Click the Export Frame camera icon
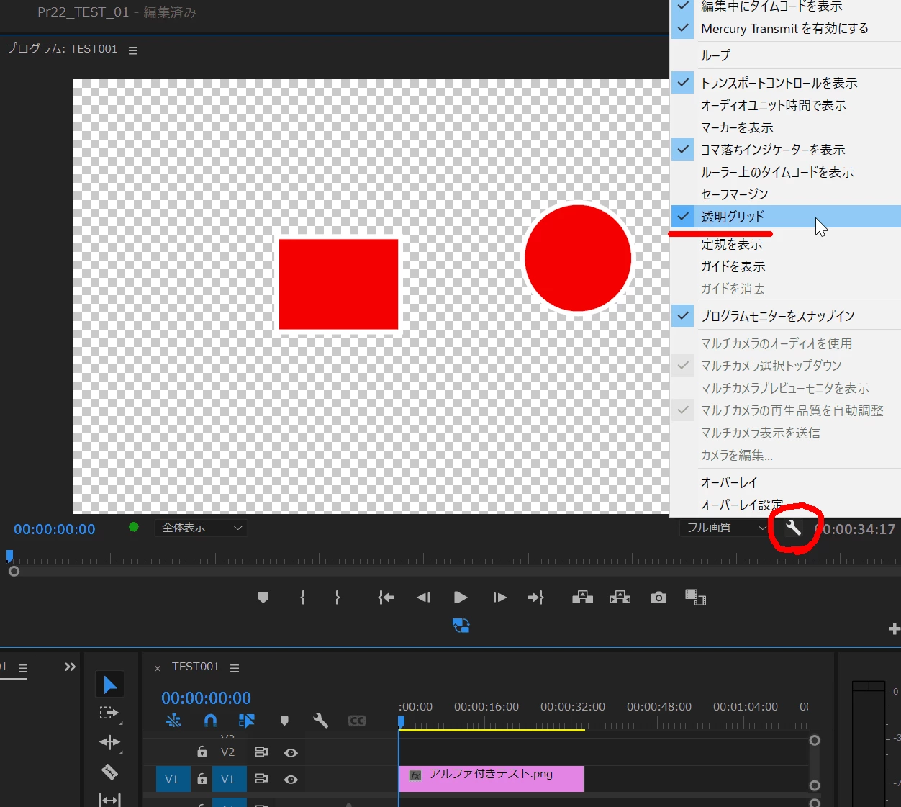 (658, 598)
